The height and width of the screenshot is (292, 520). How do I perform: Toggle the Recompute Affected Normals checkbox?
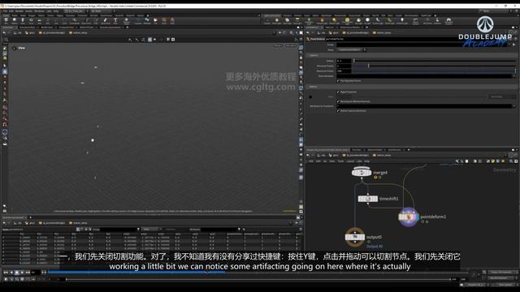338,101
